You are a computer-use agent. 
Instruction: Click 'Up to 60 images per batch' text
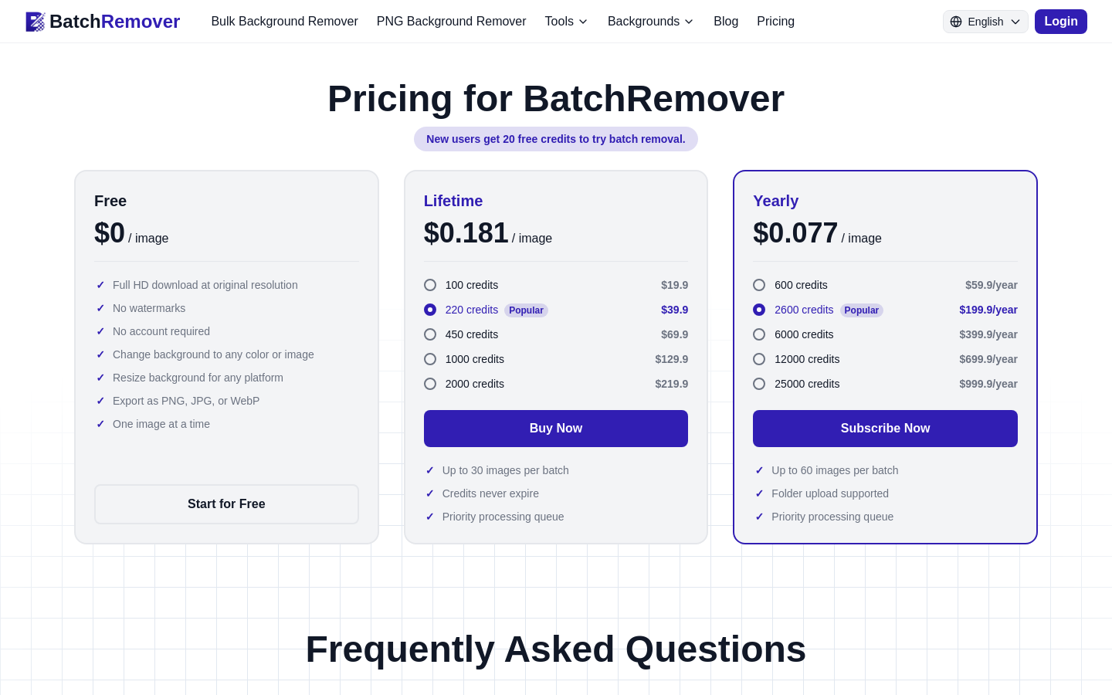click(835, 470)
